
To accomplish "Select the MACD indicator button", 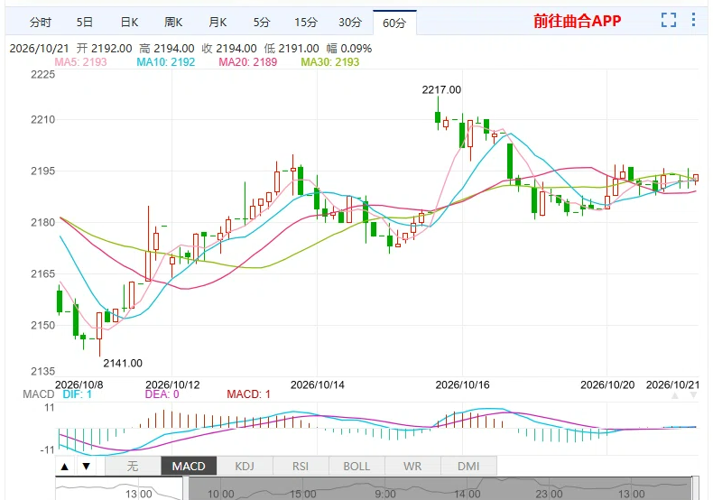I will tap(189, 467).
